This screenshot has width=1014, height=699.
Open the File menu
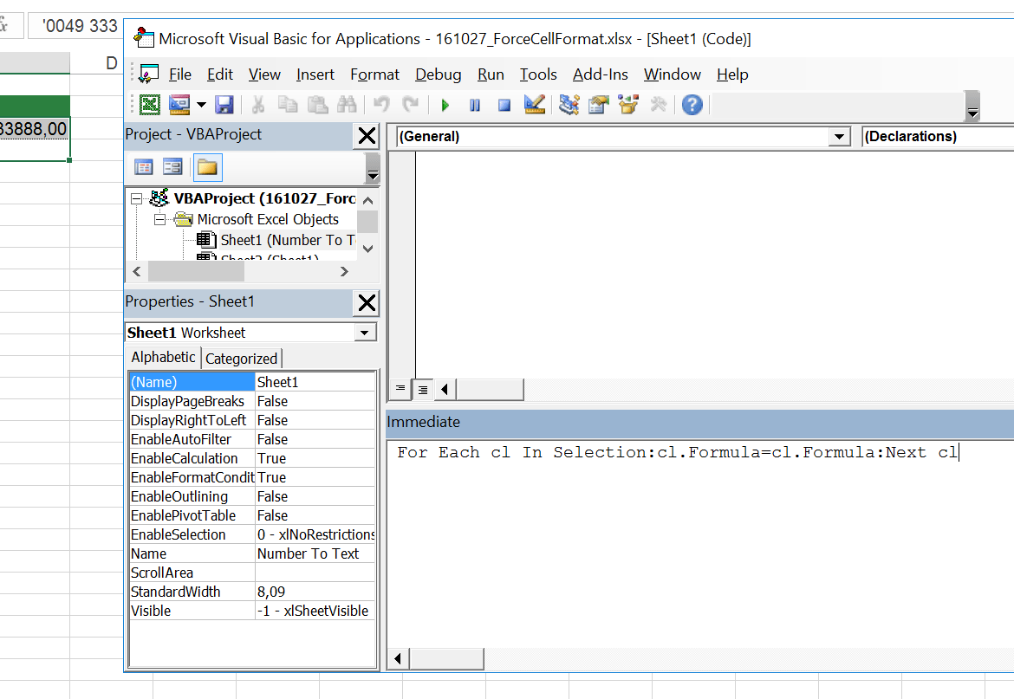(x=179, y=75)
